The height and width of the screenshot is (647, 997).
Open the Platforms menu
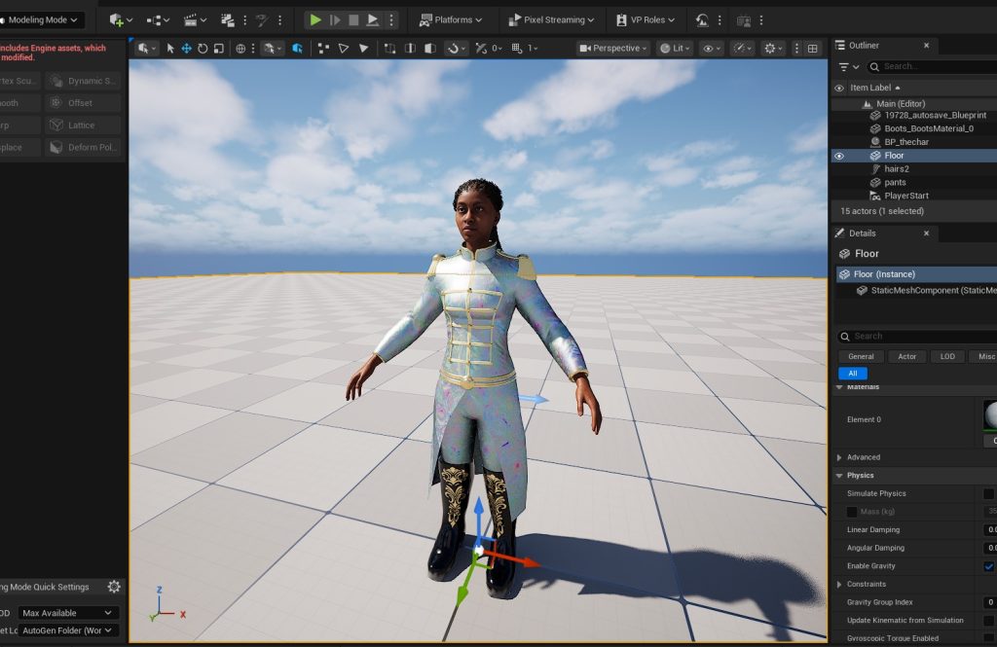point(453,19)
